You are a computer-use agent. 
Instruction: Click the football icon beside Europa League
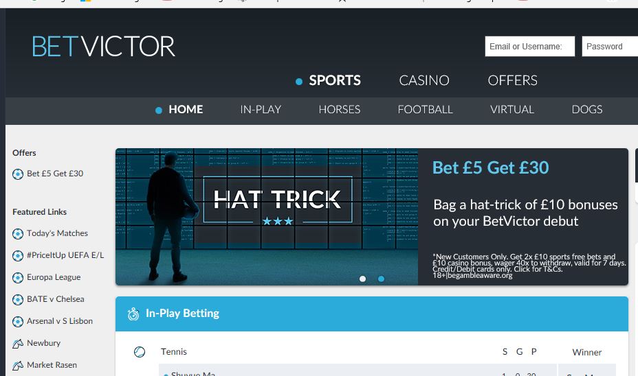[x=17, y=278]
